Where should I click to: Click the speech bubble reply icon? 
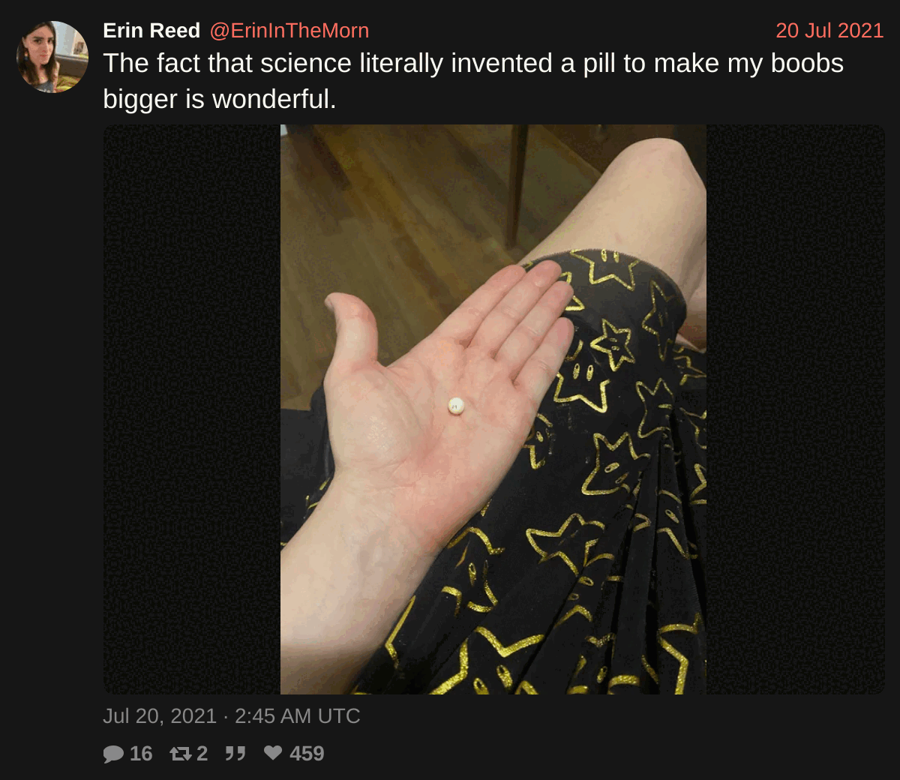coord(113,754)
